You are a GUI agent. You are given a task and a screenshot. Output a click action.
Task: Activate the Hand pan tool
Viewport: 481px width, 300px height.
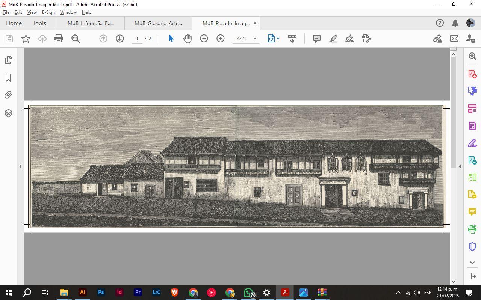click(x=187, y=39)
